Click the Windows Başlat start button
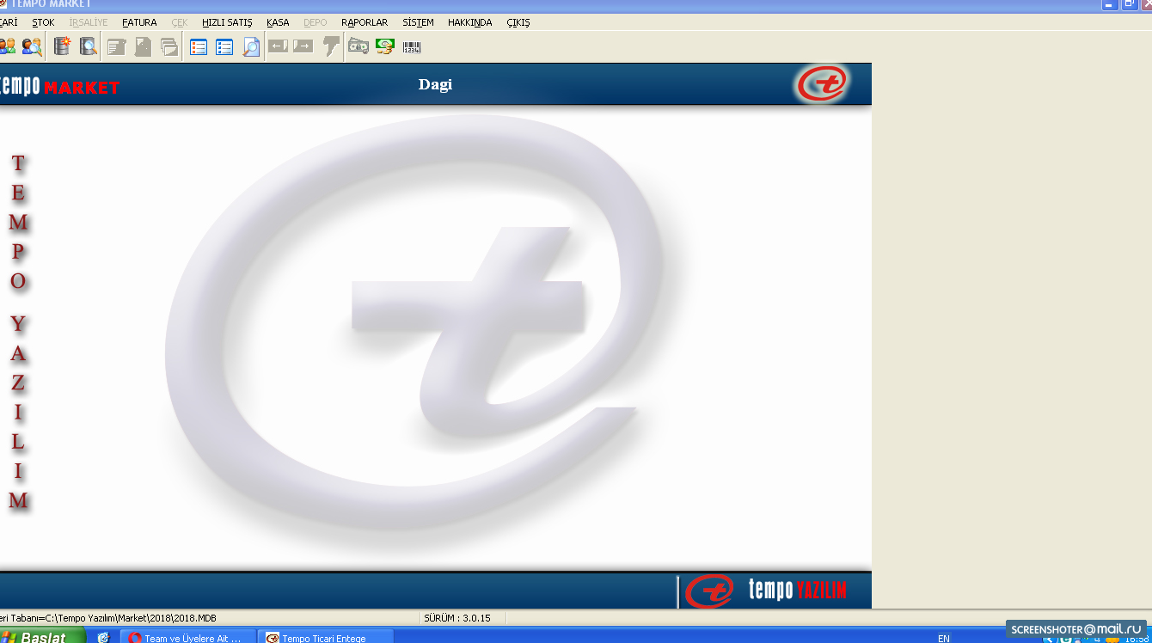 (41, 637)
